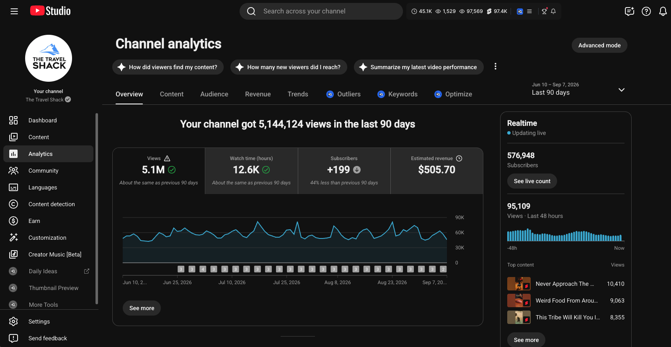
Task: Click the See live count button
Action: (532, 181)
